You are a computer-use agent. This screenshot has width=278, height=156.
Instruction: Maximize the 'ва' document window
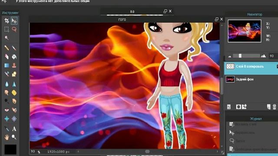[165, 11]
